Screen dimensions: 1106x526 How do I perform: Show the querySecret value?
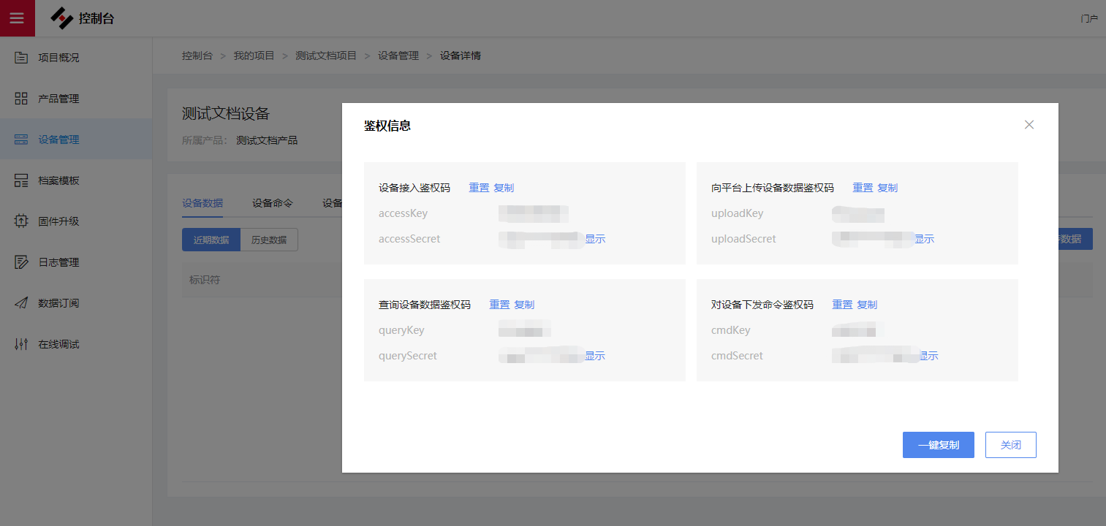click(595, 356)
